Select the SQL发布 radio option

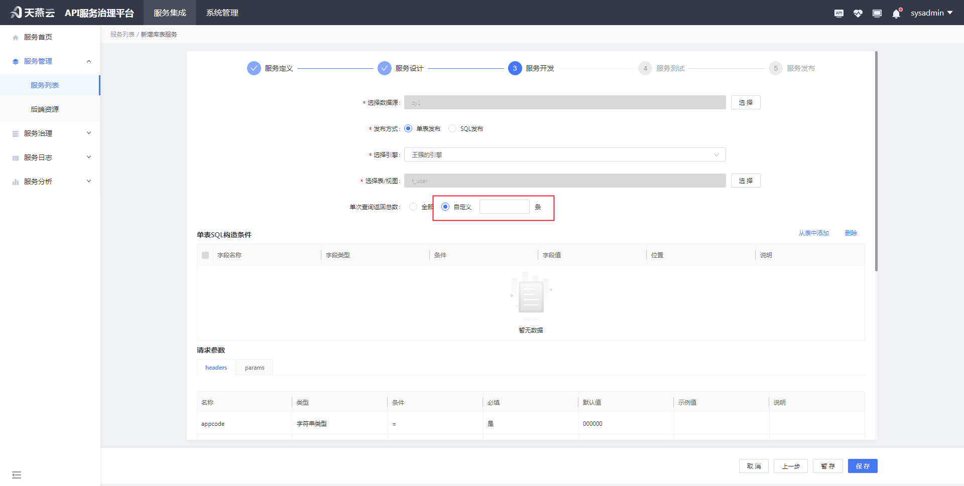tap(452, 128)
